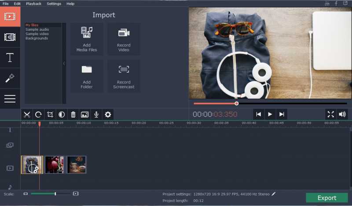Open the Edit menu
The height and width of the screenshot is (206, 352).
click(17, 4)
